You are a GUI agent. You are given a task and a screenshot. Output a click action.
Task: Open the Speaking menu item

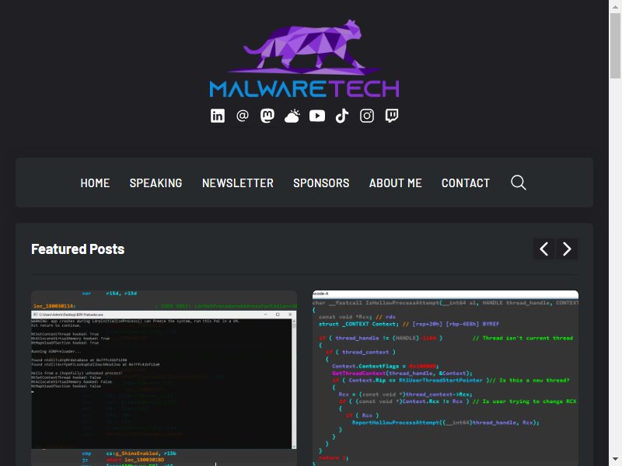click(x=156, y=183)
